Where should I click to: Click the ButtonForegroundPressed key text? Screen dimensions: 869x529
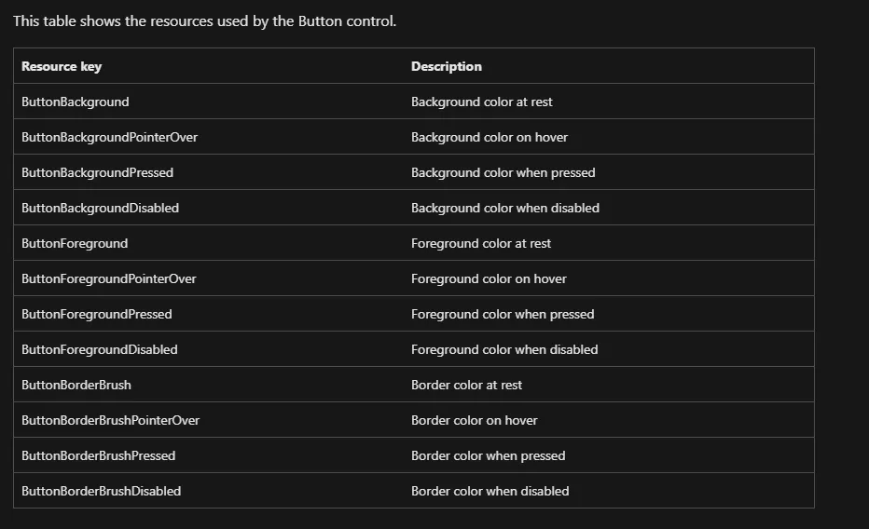click(97, 314)
